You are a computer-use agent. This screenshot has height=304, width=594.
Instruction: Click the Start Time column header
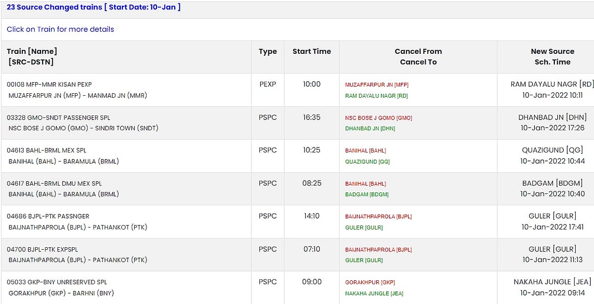pyautogui.click(x=311, y=51)
